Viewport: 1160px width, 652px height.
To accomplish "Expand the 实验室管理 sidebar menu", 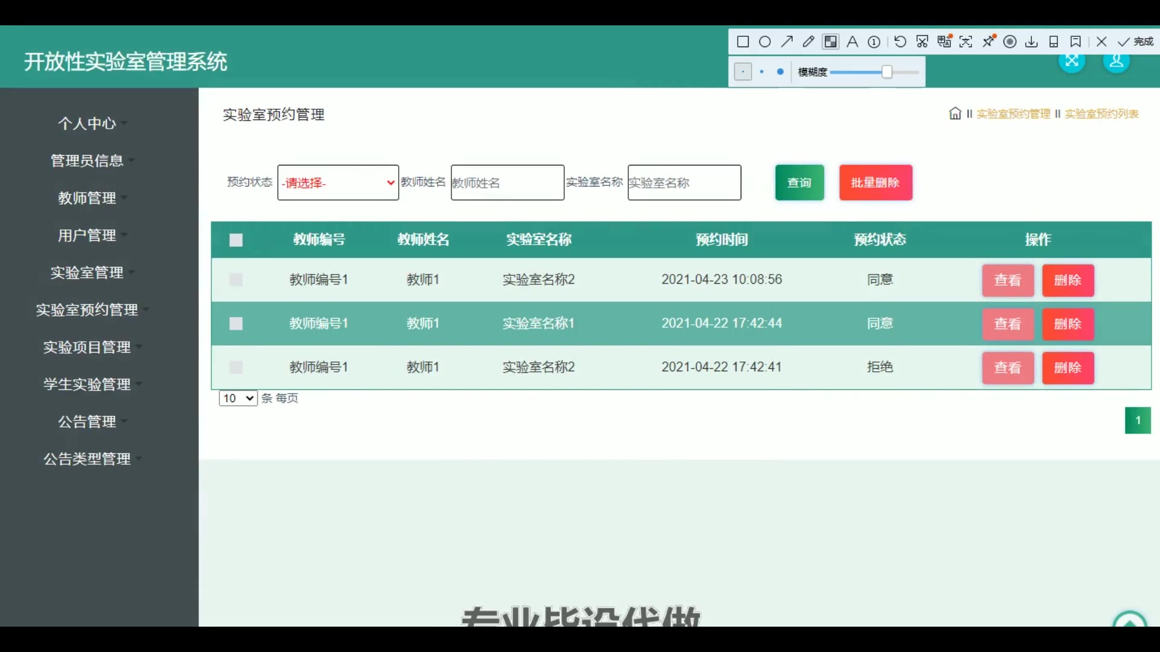I will [87, 273].
